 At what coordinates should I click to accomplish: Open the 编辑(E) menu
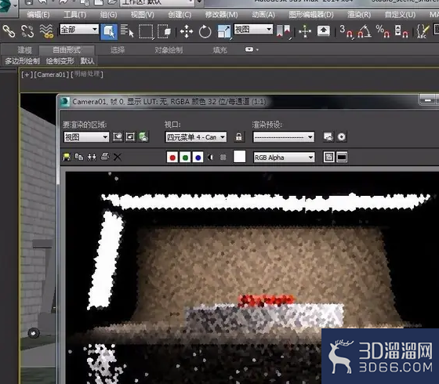[38, 15]
